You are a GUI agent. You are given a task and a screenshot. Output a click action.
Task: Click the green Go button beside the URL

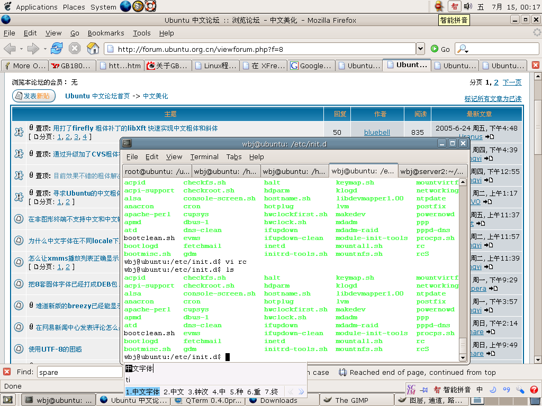(x=440, y=49)
